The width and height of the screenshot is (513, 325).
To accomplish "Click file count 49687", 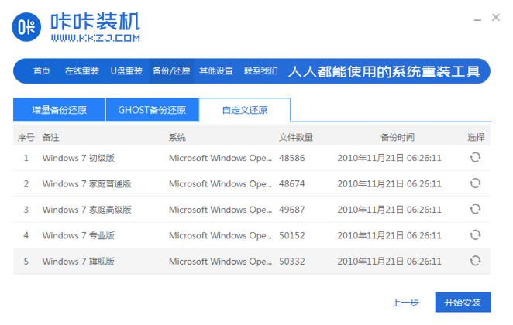I will (292, 210).
